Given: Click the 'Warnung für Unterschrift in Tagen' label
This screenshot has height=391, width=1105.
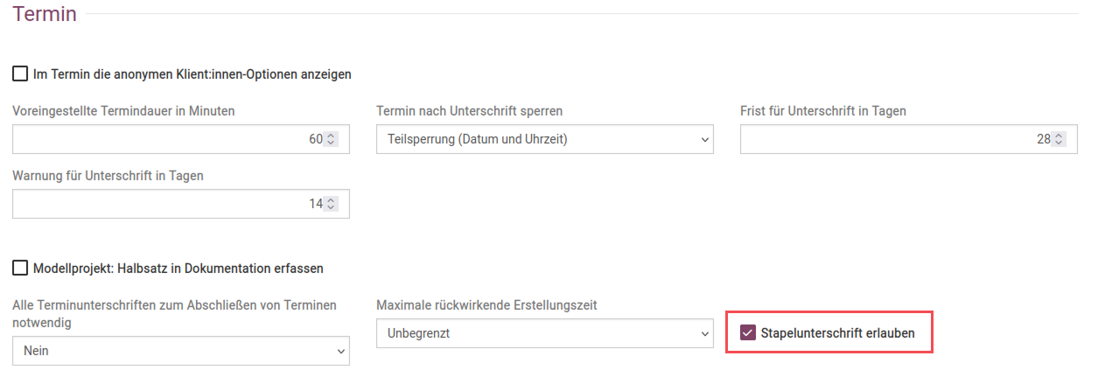Looking at the screenshot, I should pyautogui.click(x=108, y=176).
